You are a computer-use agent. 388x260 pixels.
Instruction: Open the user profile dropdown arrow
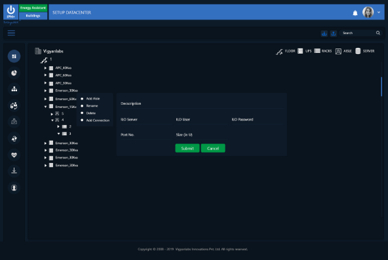379,12
